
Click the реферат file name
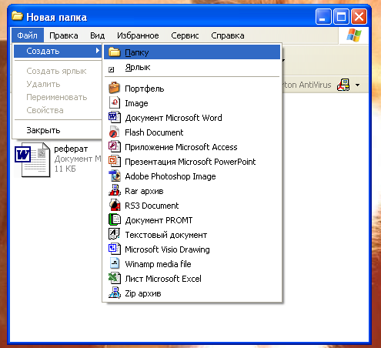71,149
